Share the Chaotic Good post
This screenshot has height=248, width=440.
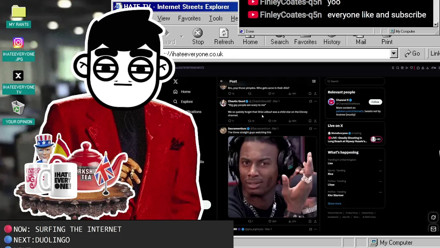[315, 121]
